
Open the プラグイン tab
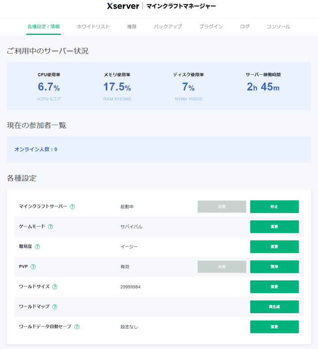pos(211,27)
